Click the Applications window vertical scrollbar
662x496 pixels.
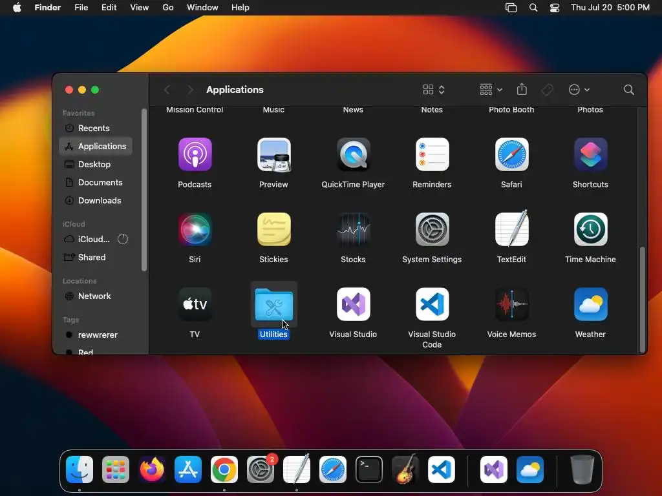coord(642,299)
